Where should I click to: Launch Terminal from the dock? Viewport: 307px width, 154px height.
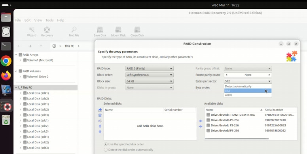6,46
